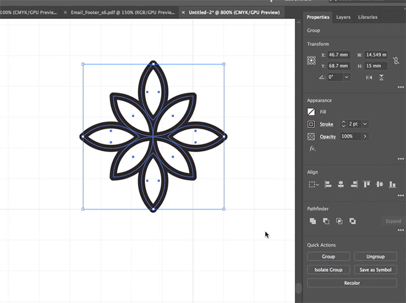
Task: Click the Fill color swatch
Action: click(x=312, y=112)
